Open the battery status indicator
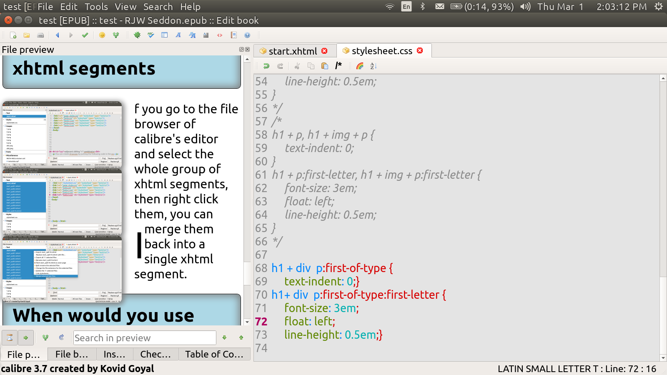667x375 pixels. (482, 7)
